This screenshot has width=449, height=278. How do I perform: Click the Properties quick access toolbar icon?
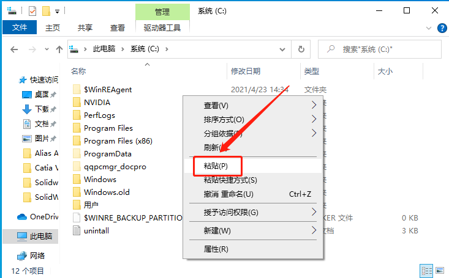coord(32,11)
